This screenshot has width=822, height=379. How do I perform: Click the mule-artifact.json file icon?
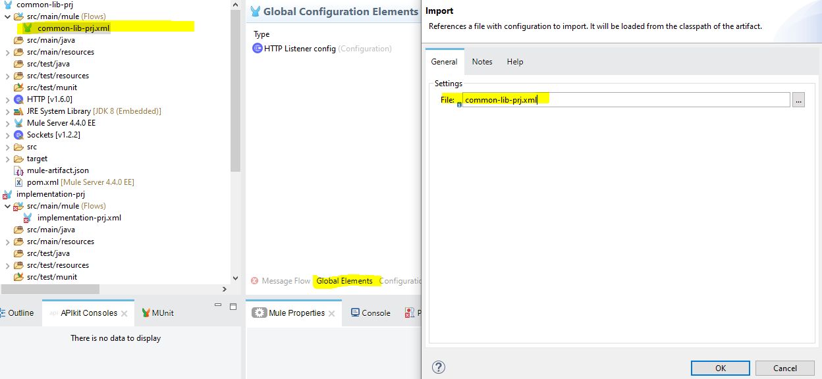[19, 170]
